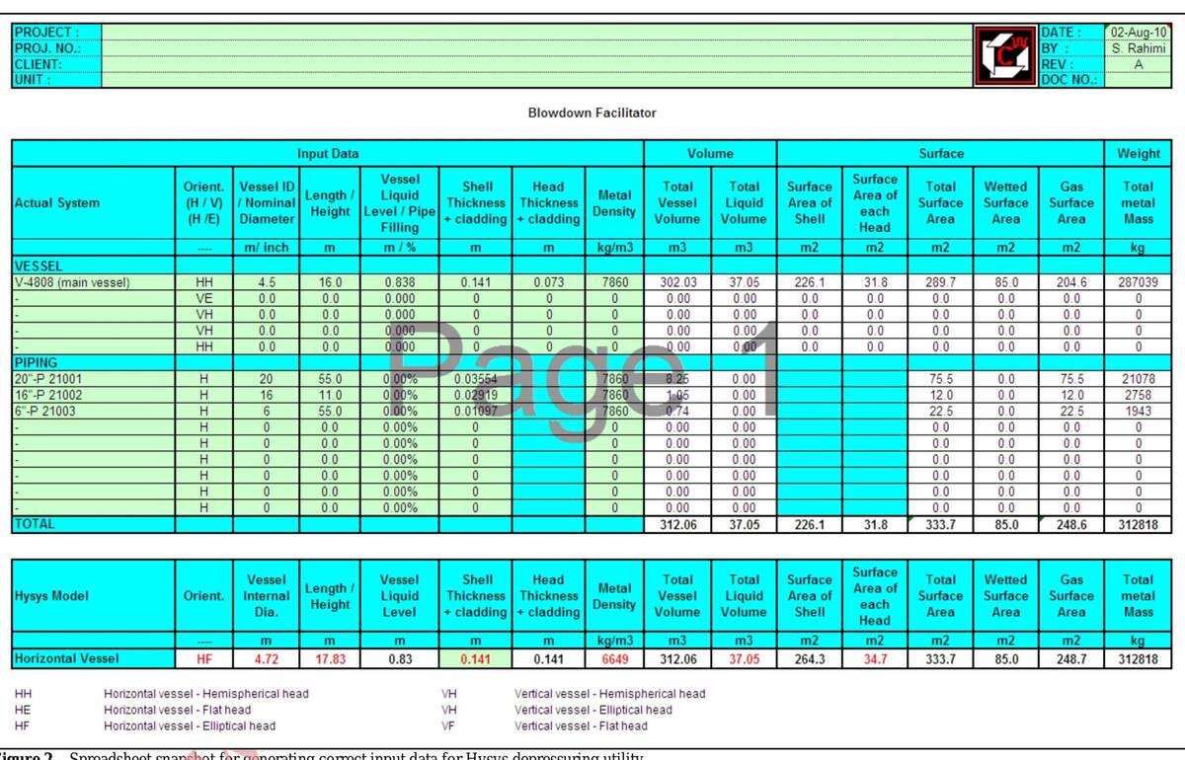This screenshot has width=1185, height=760.
Task: Select total vessel volume 302.03
Action: [677, 282]
